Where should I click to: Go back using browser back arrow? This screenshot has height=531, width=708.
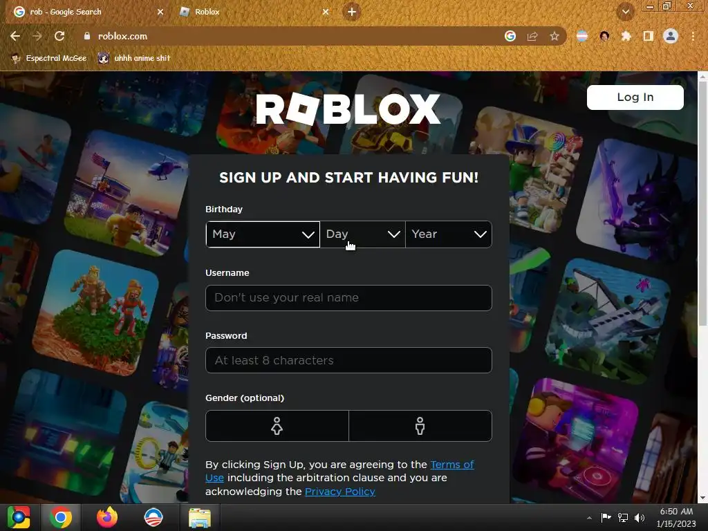click(15, 36)
